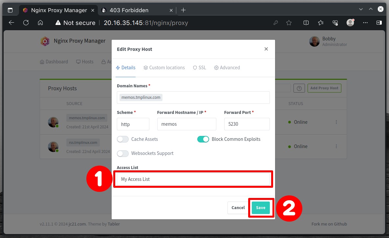Expand the browser tab search chevron
The height and width of the screenshot is (238, 389).
pyautogui.click(x=361, y=9)
